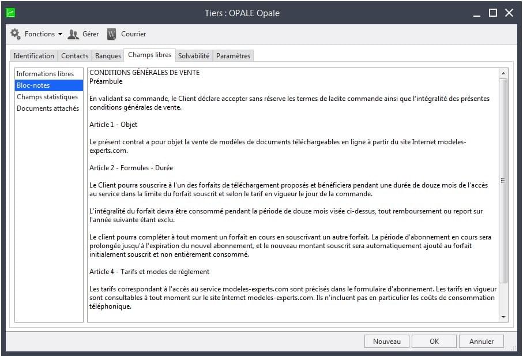Click the Fonctions gear icon
523x356 pixels.
point(16,34)
